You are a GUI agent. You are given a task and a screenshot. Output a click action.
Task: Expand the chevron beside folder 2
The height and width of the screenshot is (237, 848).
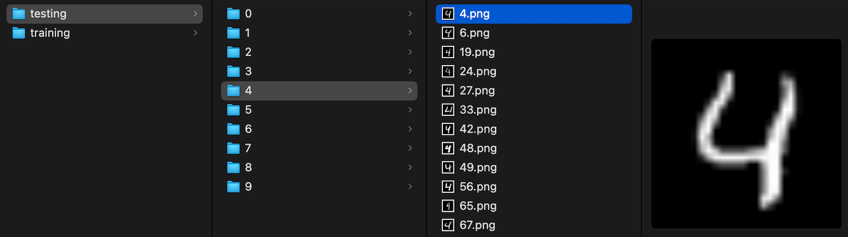click(410, 52)
